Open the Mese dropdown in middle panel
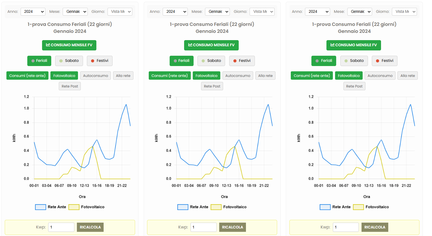Viewport: 432px width, 236px height. click(217, 12)
